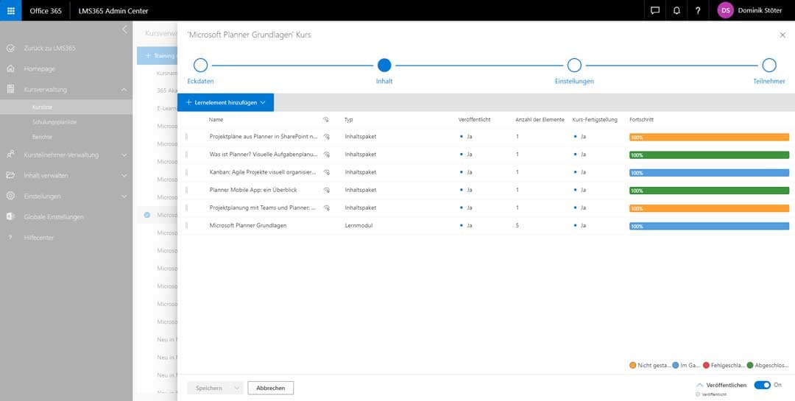The width and height of the screenshot is (795, 401).
Task: Click the Zurück zu LMS365 icon
Action: (10, 48)
